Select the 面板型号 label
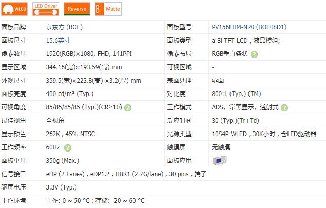Screen dimensions: 326x208 pyautogui.click(x=179, y=27)
